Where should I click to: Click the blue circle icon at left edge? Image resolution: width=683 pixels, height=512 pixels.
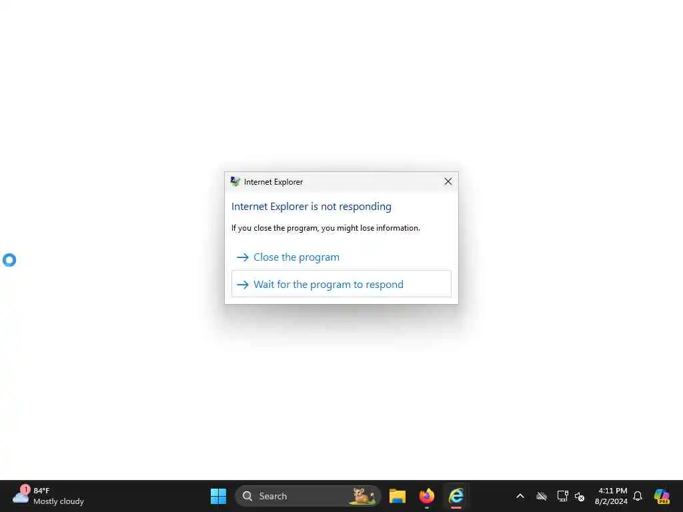9,260
